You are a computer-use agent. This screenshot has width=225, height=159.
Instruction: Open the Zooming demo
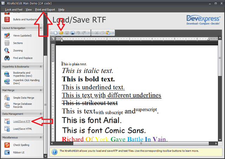[18, 51]
